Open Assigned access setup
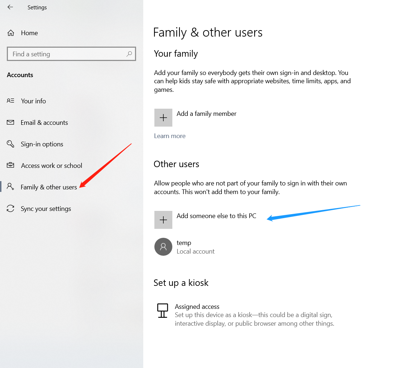The image size is (405, 368). 197,306
